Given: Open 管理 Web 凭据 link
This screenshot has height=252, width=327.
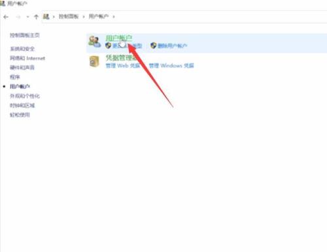Looking at the screenshot, I should [x=123, y=65].
